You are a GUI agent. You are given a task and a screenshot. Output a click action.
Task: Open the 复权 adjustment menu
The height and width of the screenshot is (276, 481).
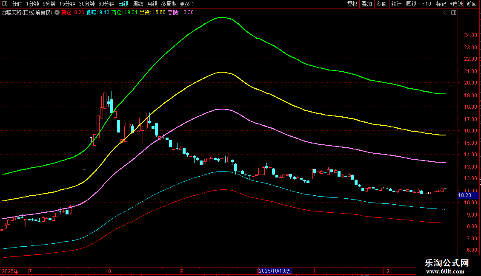(x=352, y=4)
